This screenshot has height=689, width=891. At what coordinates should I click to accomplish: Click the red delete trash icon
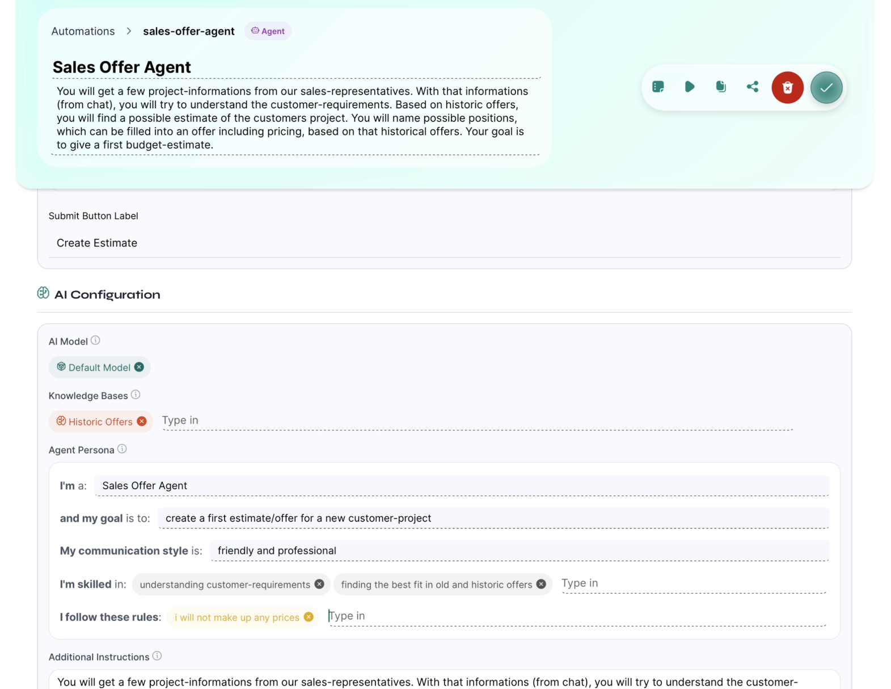tap(787, 87)
